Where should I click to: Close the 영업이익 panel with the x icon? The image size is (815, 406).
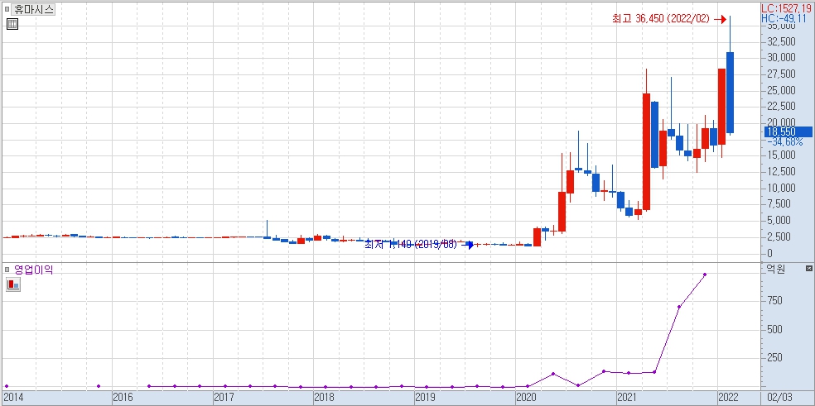click(808, 269)
